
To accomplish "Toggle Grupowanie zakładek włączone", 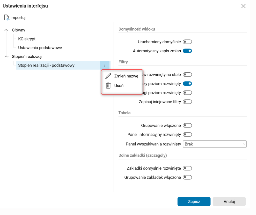I will (x=187, y=177).
